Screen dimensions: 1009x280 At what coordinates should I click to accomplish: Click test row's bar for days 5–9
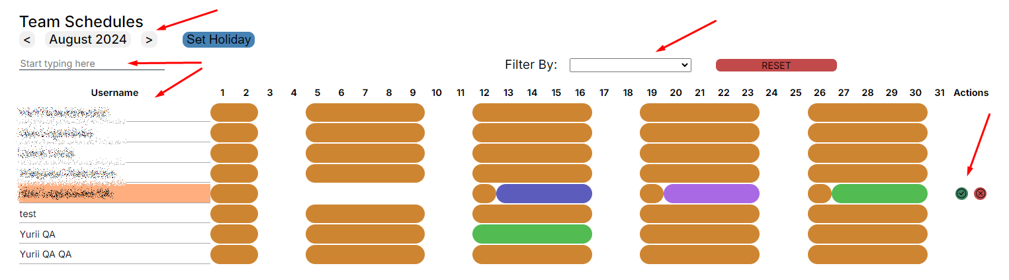click(x=365, y=214)
